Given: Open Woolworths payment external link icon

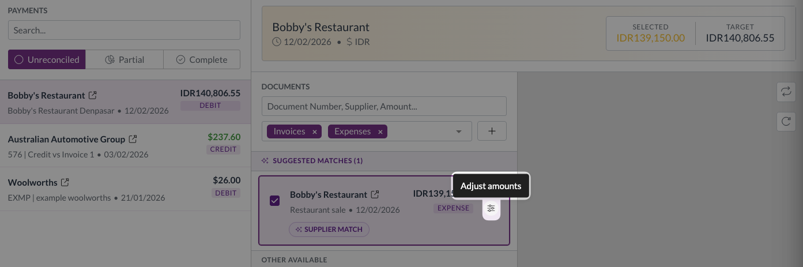Looking at the screenshot, I should tap(65, 182).
